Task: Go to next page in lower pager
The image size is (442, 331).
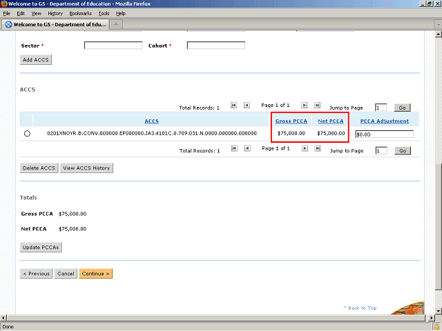Action: (305, 148)
